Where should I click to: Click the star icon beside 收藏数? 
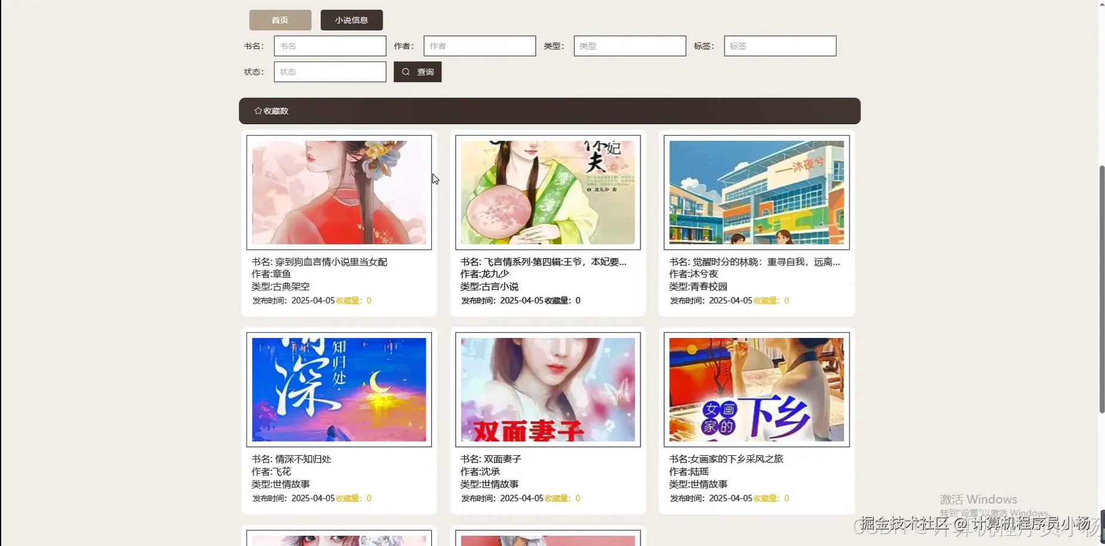258,111
